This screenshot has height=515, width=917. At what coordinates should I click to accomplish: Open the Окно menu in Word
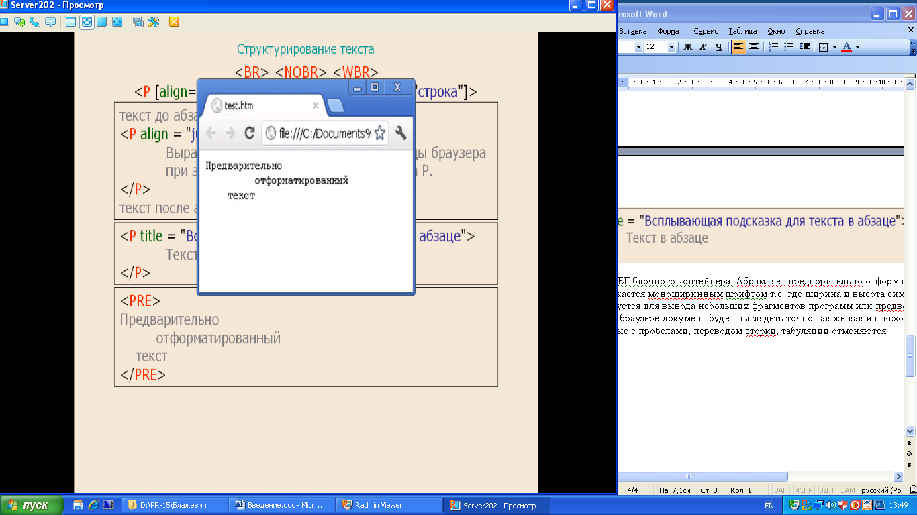pos(776,31)
